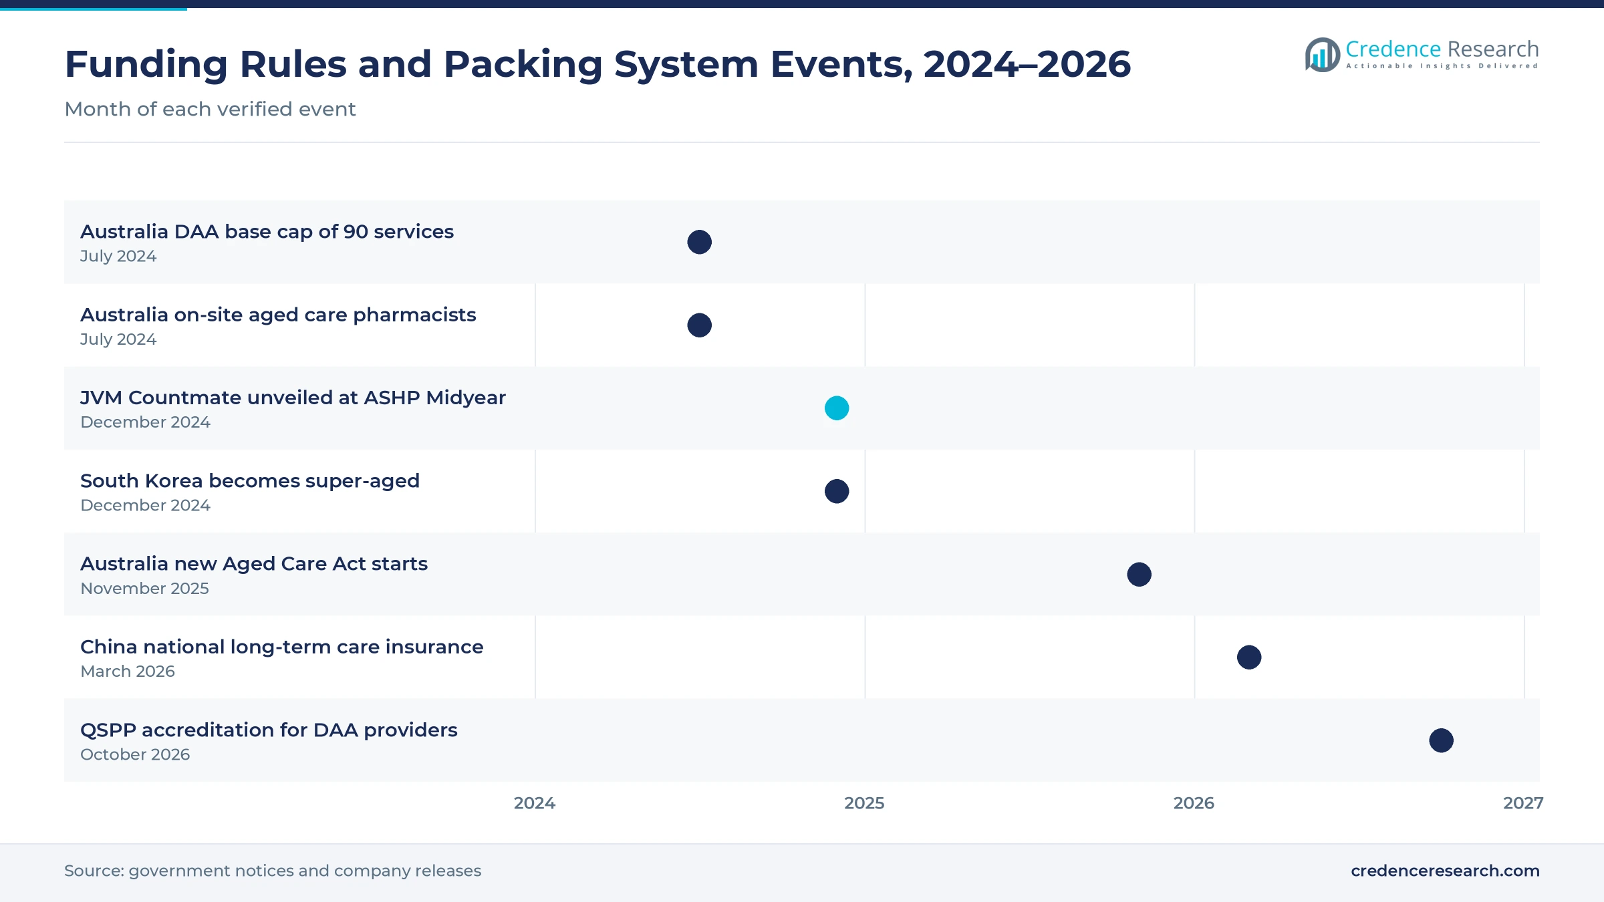Click the new Aged Care Act marker
The image size is (1604, 902).
click(x=1139, y=575)
